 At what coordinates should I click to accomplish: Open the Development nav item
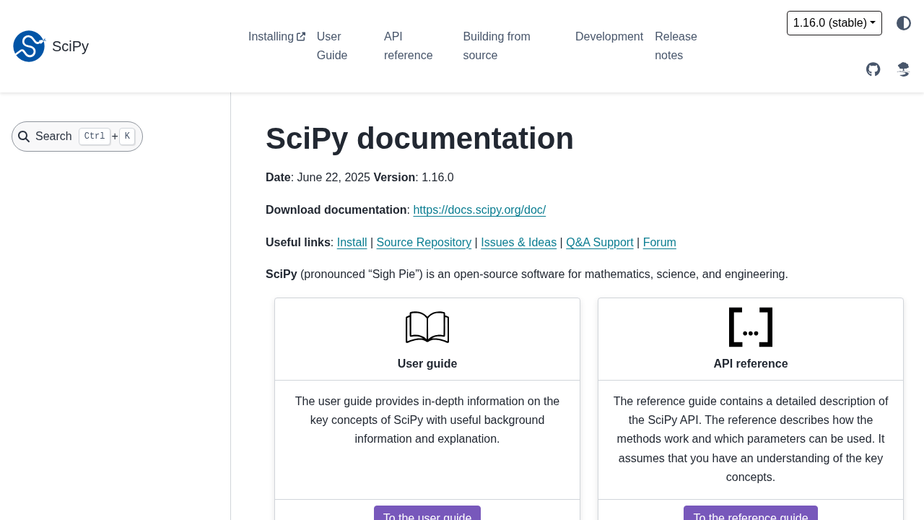(609, 37)
